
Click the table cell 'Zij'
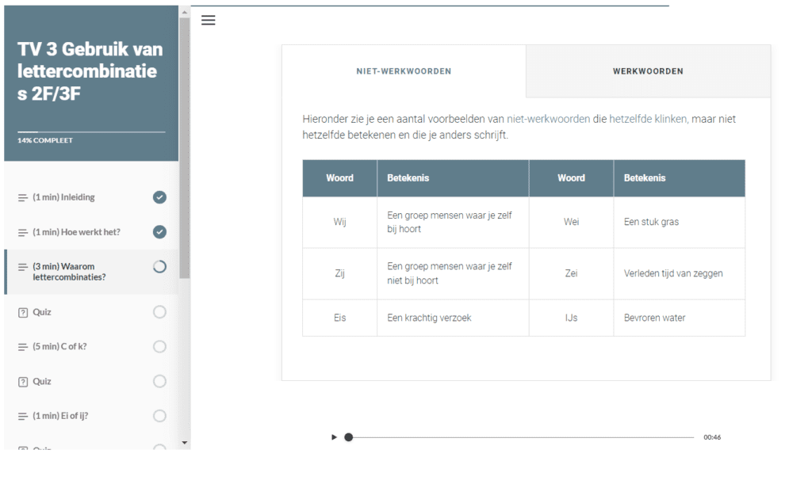pos(339,273)
